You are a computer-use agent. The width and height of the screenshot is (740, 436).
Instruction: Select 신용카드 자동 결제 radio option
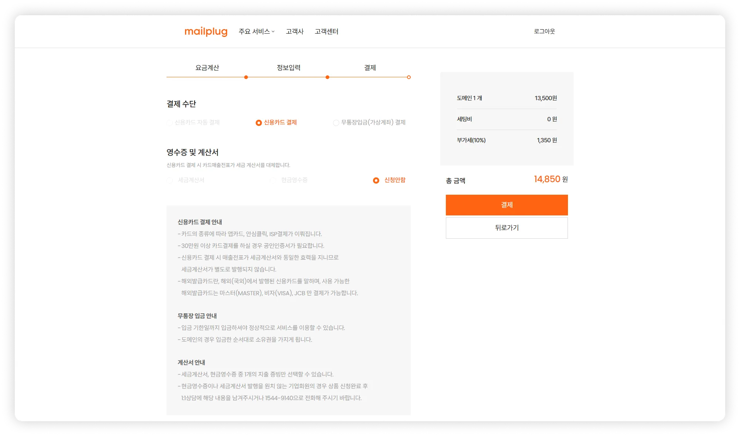[x=170, y=123]
